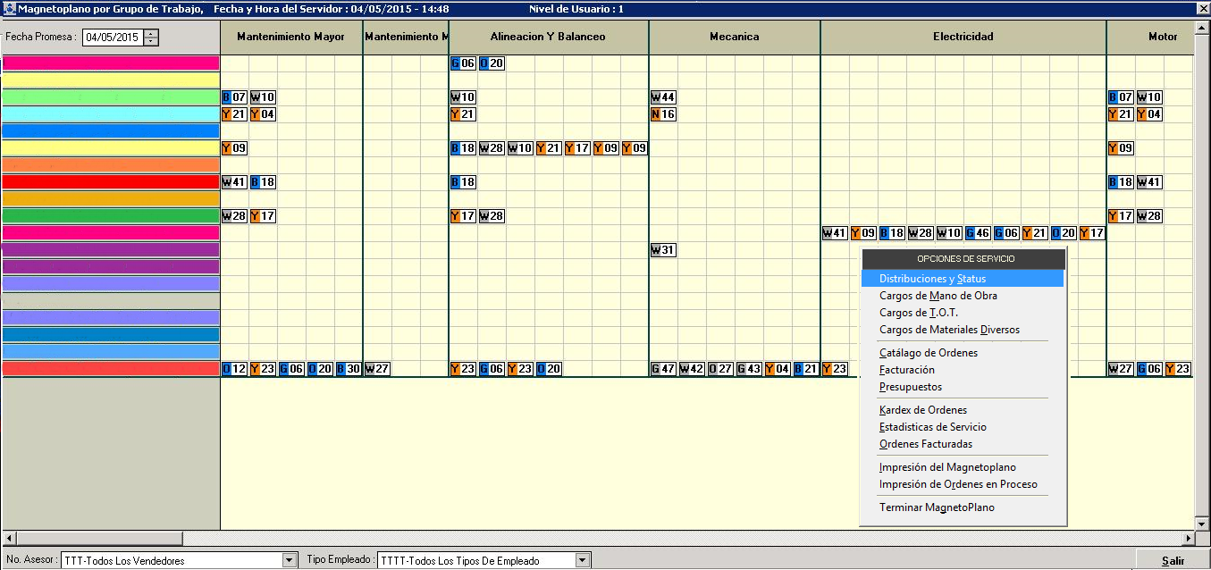Select the O12 order tag
The width and height of the screenshot is (1211, 570).
coord(233,369)
